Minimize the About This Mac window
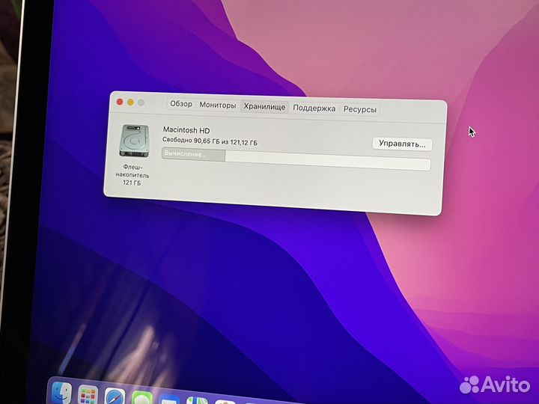This screenshot has width=539, height=404. pyautogui.click(x=130, y=102)
